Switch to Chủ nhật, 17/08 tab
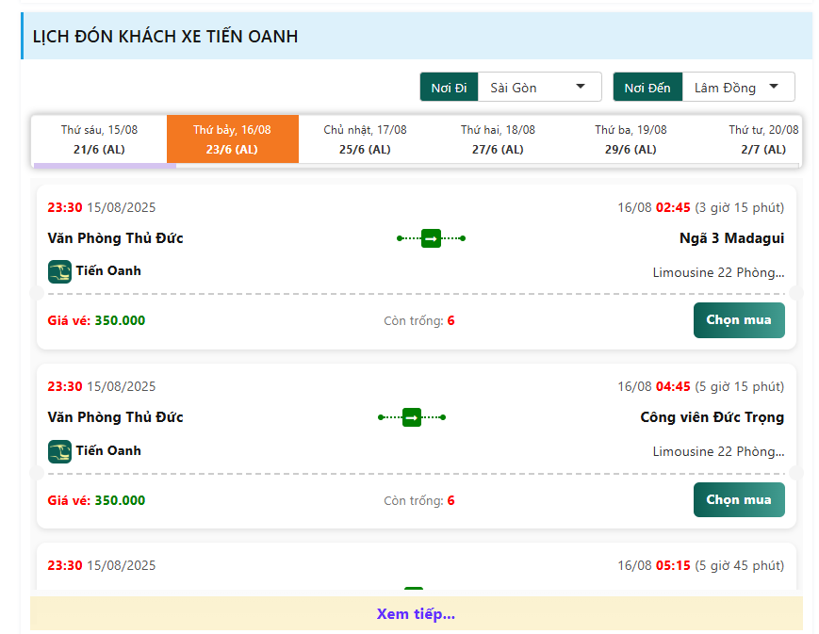The height and width of the screenshot is (634, 819). (365, 139)
